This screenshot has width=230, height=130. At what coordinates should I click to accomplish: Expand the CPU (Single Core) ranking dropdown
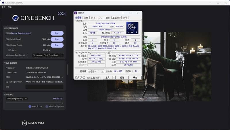tap(17, 99)
